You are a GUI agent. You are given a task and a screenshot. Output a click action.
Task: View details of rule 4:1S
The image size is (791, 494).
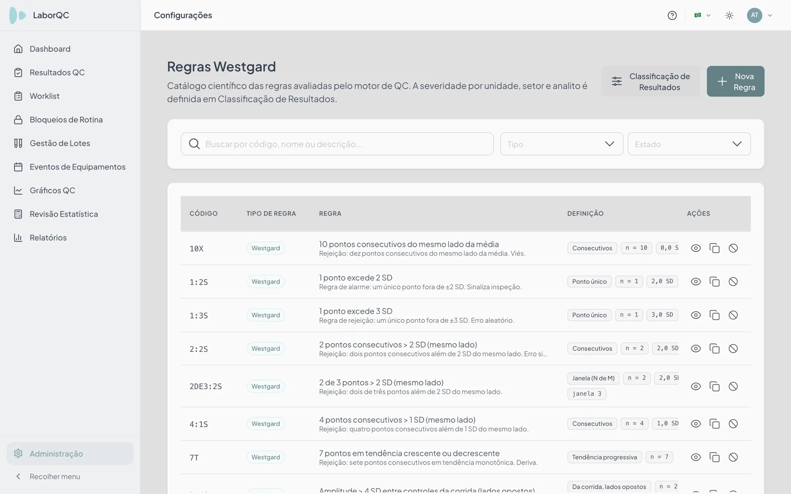click(696, 424)
